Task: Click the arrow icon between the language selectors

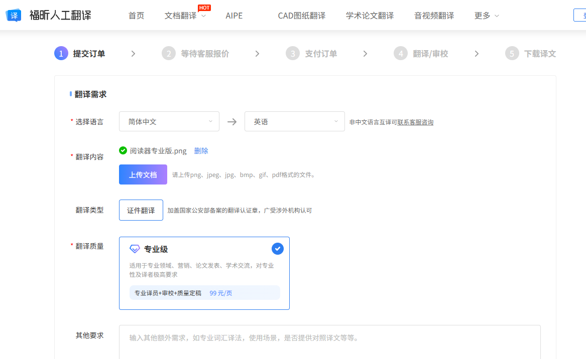Action: click(x=232, y=122)
